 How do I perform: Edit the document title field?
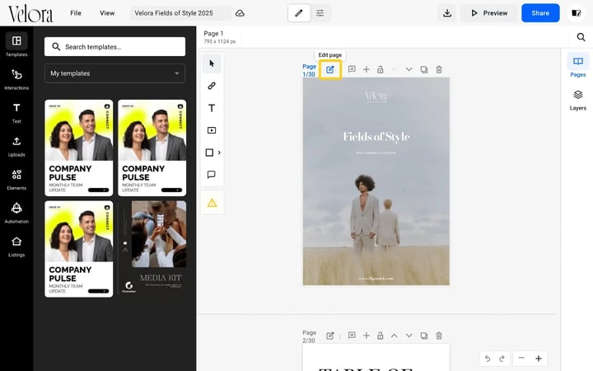click(180, 13)
